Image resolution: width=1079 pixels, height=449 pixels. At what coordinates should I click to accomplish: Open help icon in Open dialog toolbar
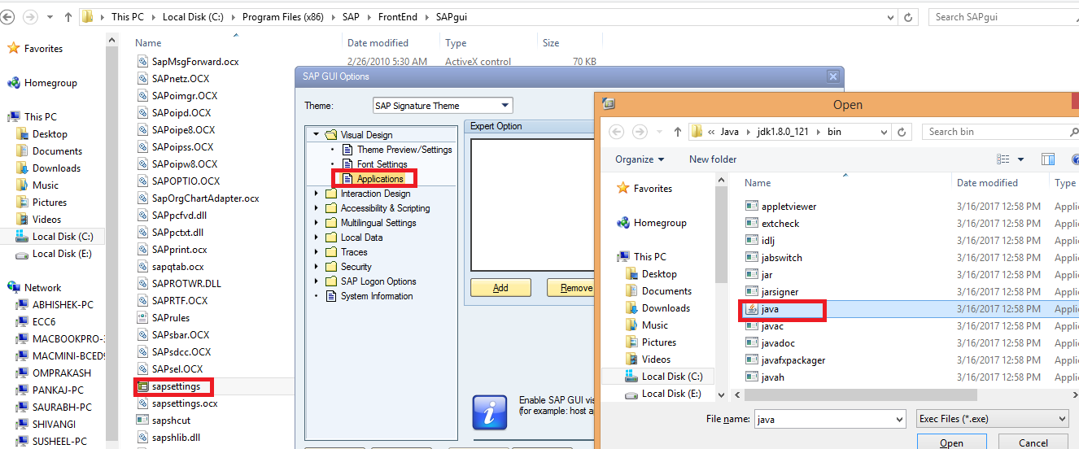(x=1075, y=159)
